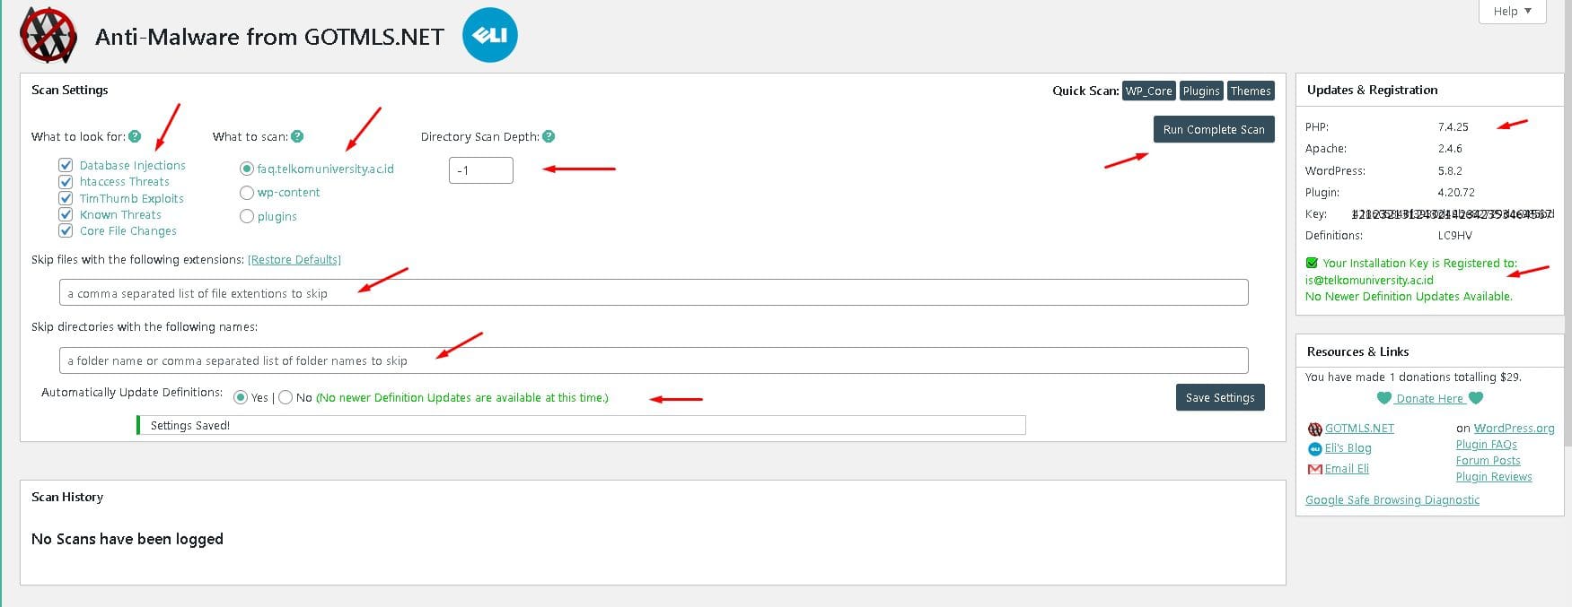Click the Restore Defaults link
Screen dimensions: 1572x607
(294, 260)
